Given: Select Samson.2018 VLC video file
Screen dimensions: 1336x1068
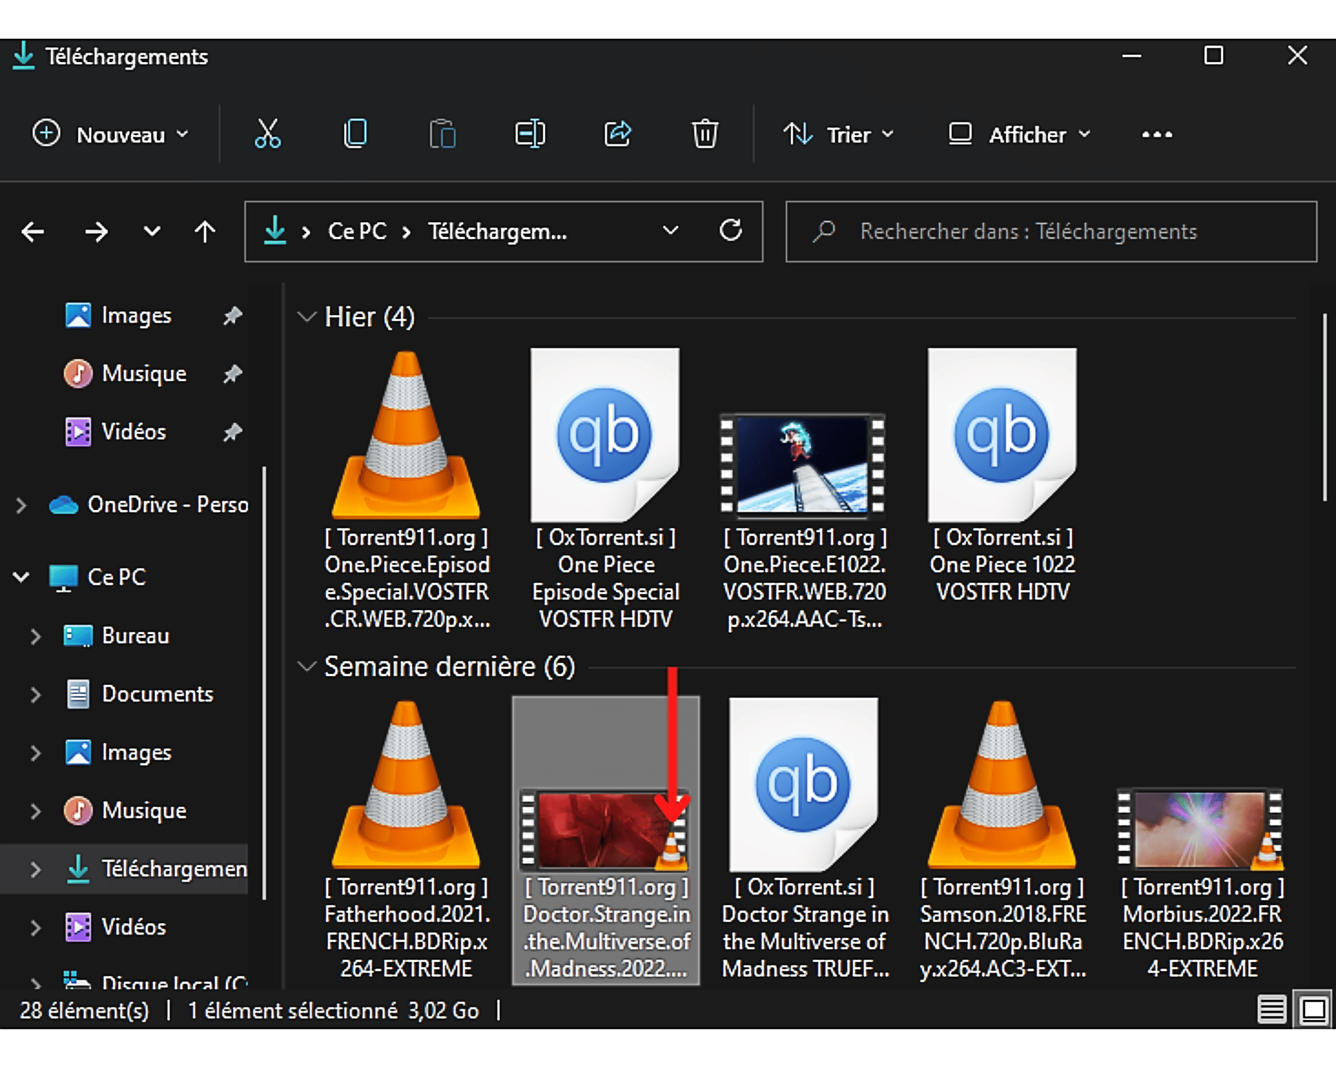Looking at the screenshot, I should 1002,840.
